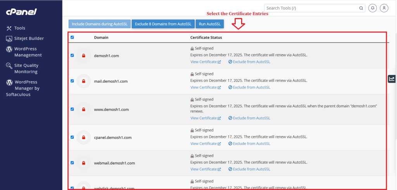Click Include Domains during AutoSSL button
This screenshot has height=190, width=397.
click(100, 24)
